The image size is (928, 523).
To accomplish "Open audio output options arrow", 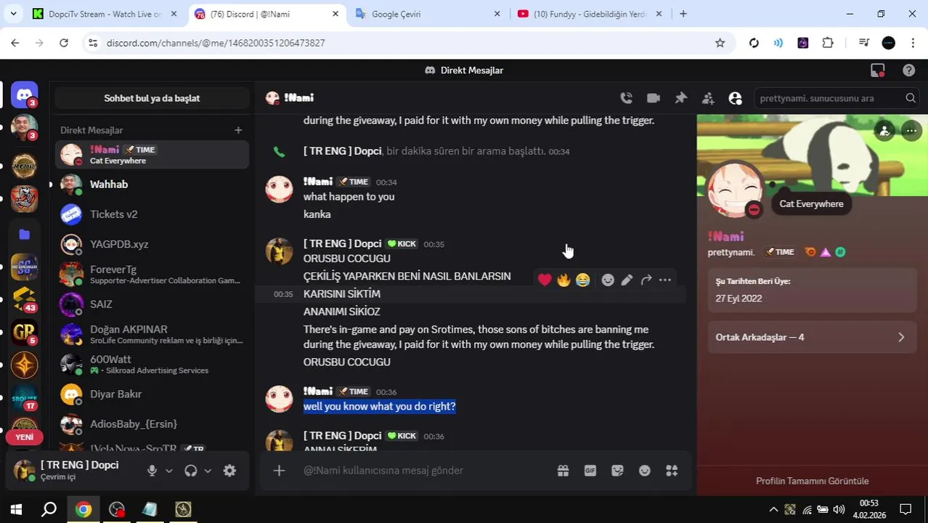I will pyautogui.click(x=208, y=471).
